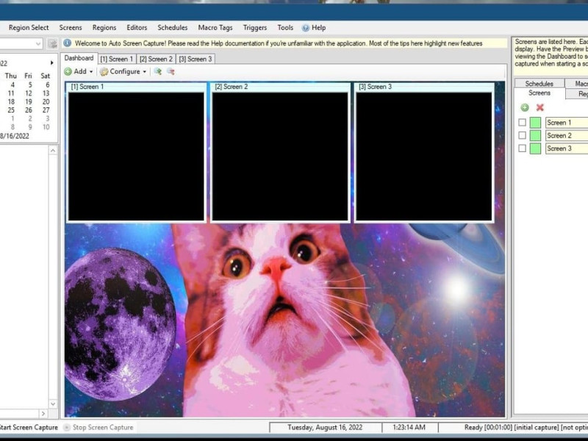
Task: Click the Tuesday, August 16, 2022 status text
Action: (325, 427)
